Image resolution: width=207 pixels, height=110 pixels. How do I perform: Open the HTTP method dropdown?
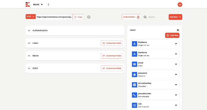[x=30, y=17]
